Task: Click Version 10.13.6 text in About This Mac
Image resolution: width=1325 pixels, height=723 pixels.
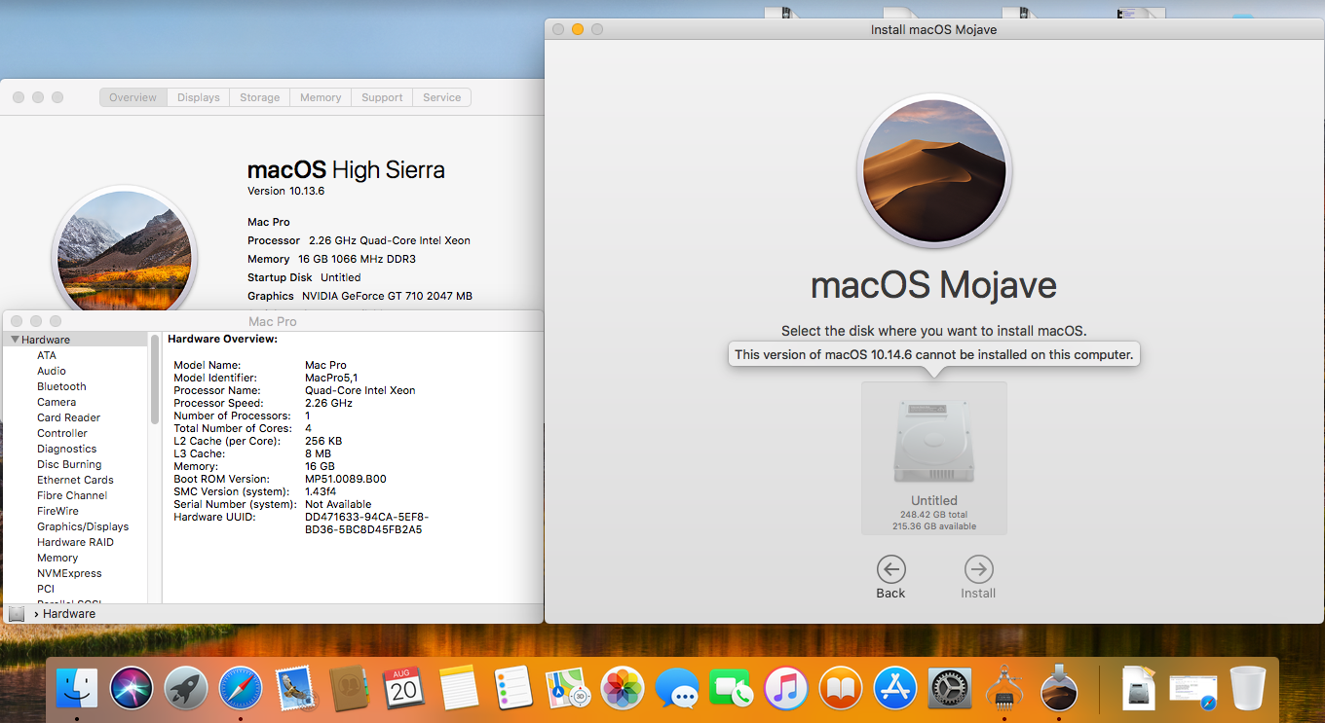Action: (285, 191)
